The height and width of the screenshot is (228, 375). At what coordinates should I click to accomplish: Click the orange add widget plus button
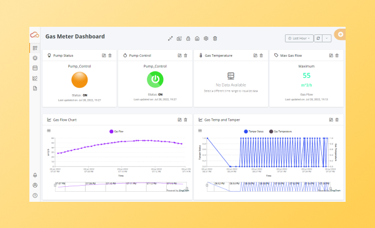[x=341, y=34]
